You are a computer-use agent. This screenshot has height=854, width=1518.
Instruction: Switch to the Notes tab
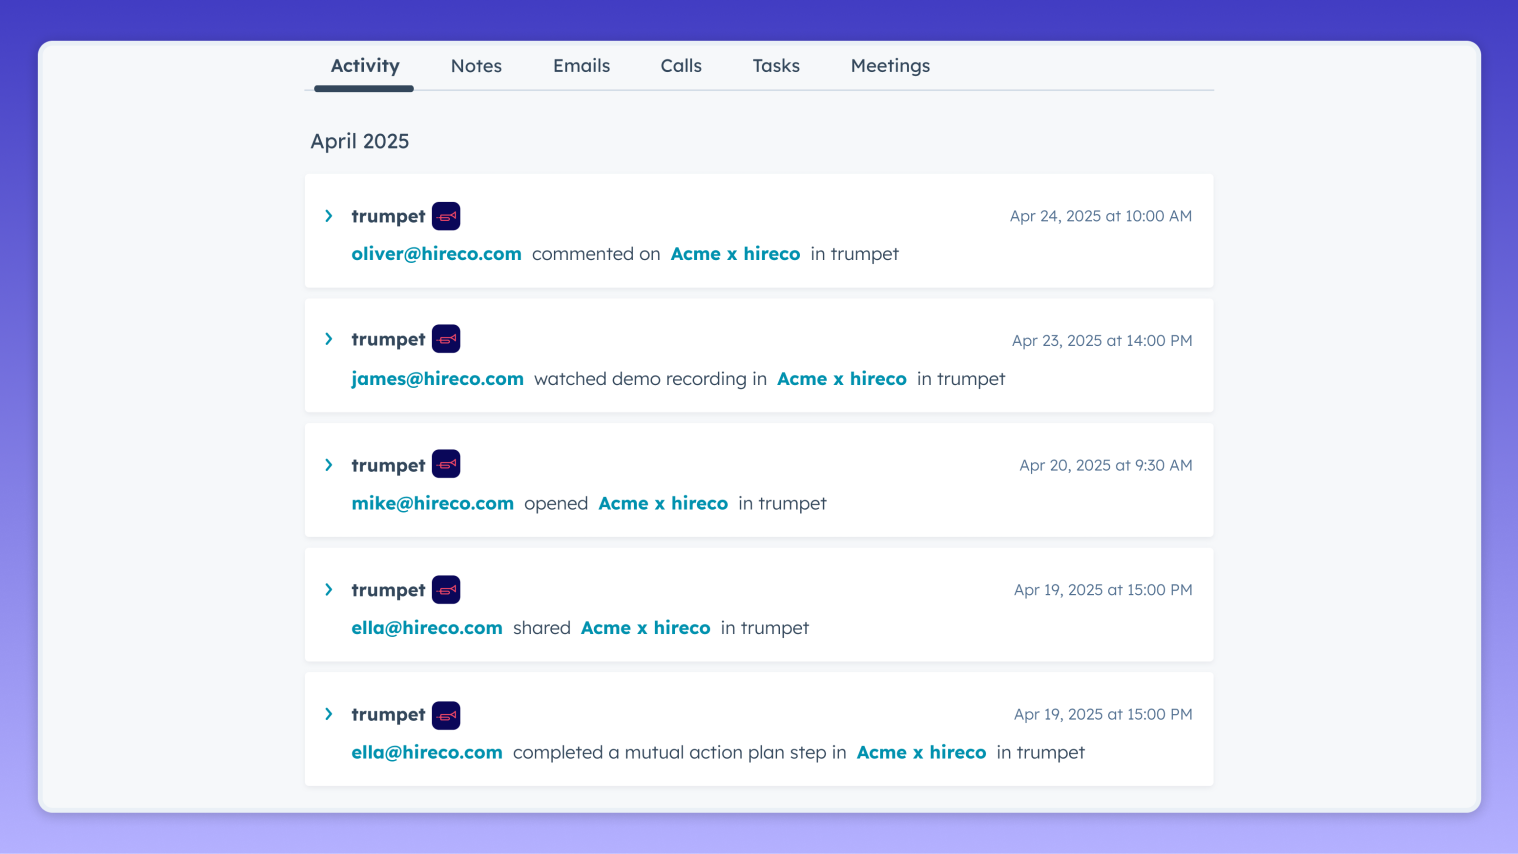476,66
